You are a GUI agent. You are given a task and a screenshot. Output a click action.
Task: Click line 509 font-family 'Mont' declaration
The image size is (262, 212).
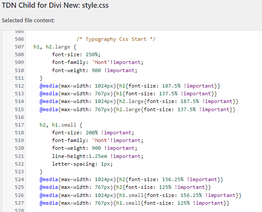(x=98, y=62)
